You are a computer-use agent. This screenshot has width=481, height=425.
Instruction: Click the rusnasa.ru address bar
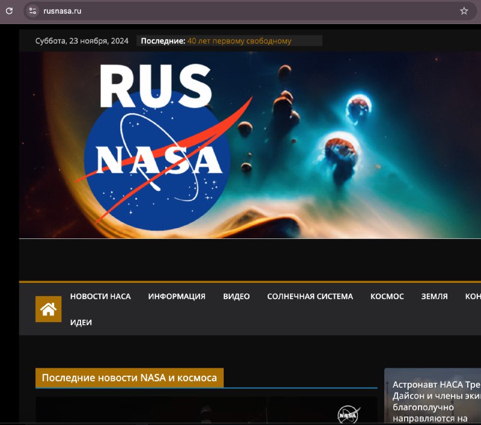point(250,11)
